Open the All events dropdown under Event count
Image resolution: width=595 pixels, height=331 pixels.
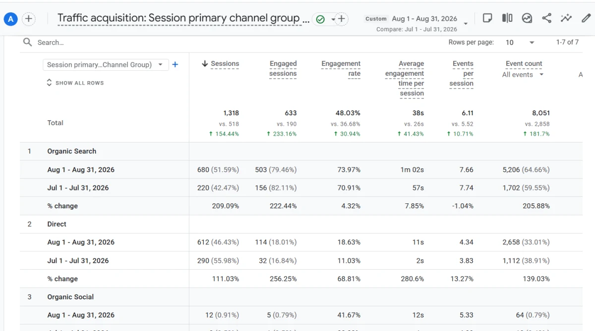(523, 75)
